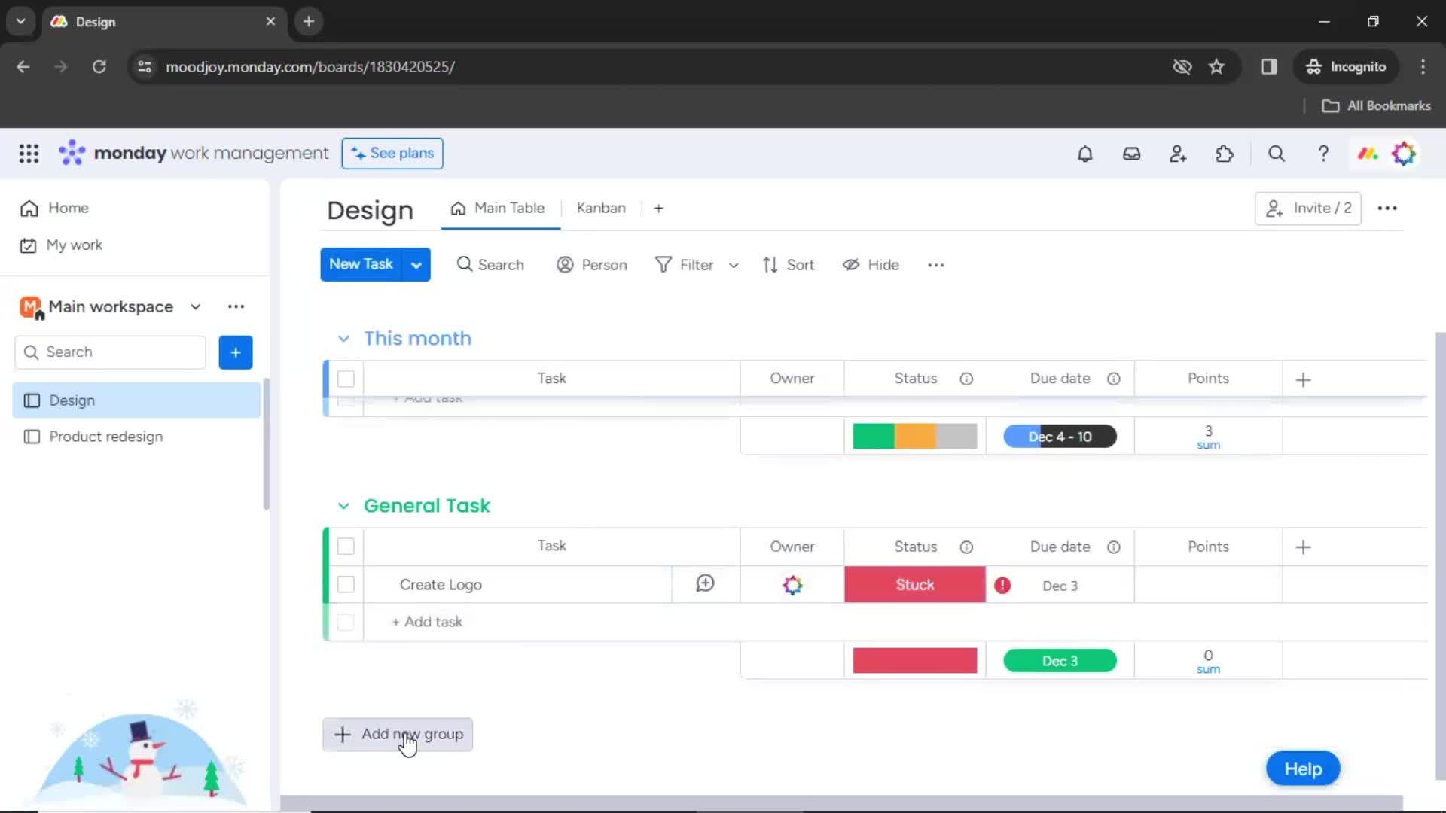Switch to the Kanban tab
The width and height of the screenshot is (1446, 813).
pyautogui.click(x=601, y=208)
